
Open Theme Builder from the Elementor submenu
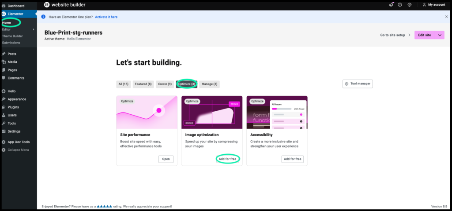[x=12, y=36]
